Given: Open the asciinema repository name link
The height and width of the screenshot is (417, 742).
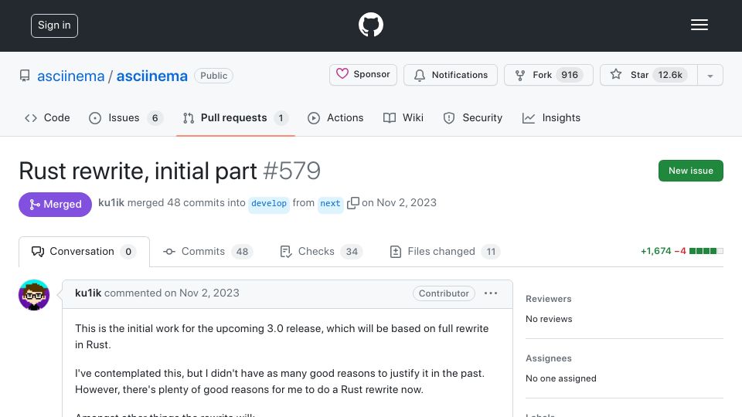Looking at the screenshot, I should click(152, 76).
